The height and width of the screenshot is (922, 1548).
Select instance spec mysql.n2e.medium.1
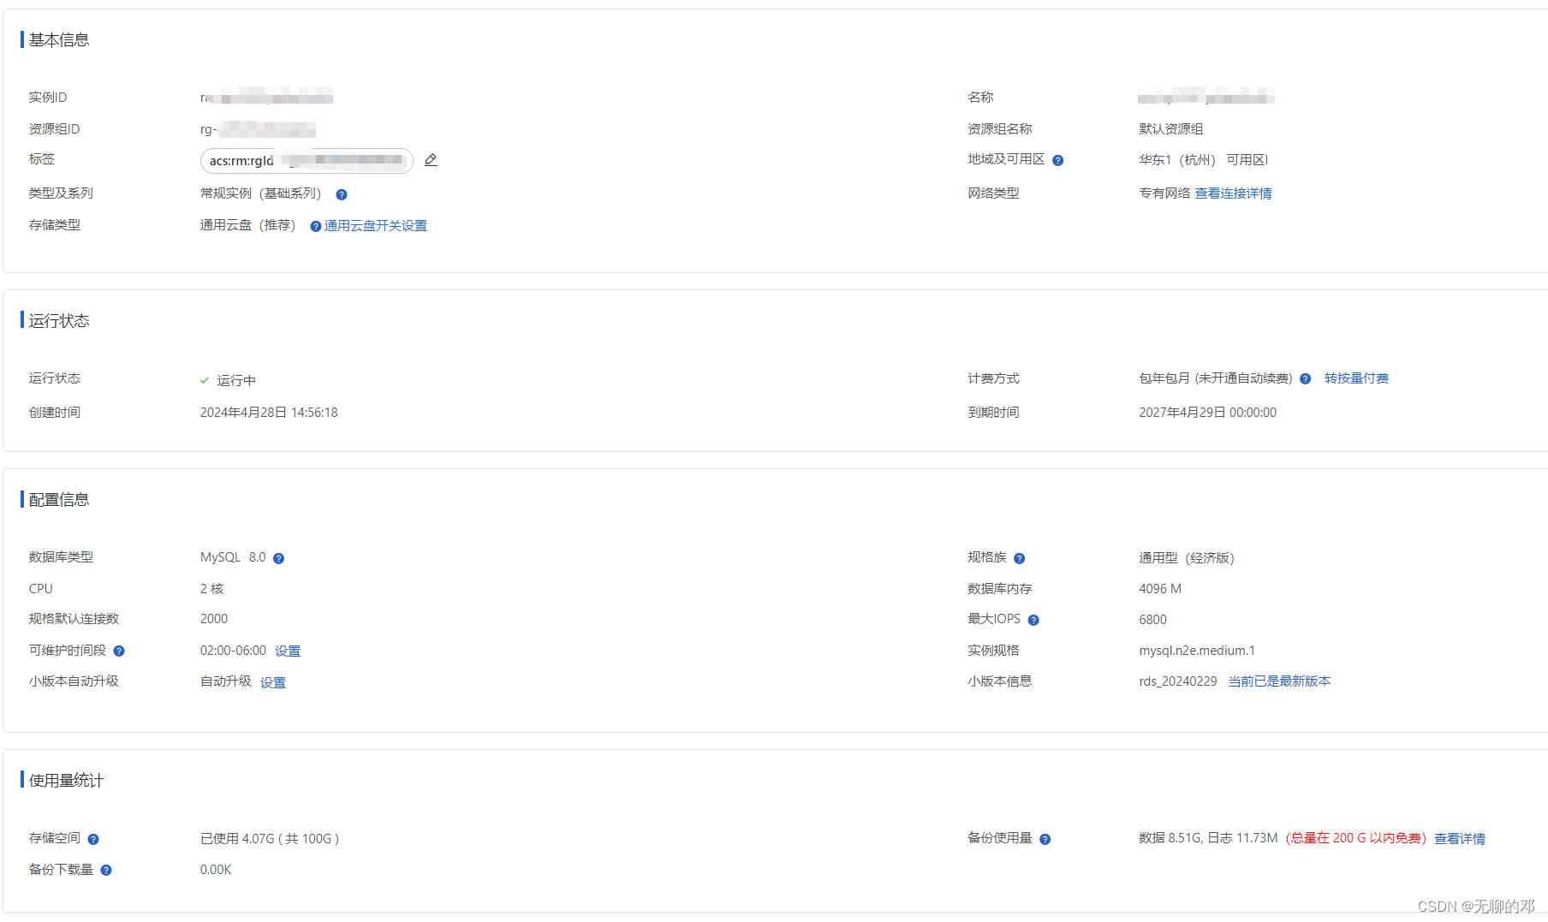coord(1197,651)
